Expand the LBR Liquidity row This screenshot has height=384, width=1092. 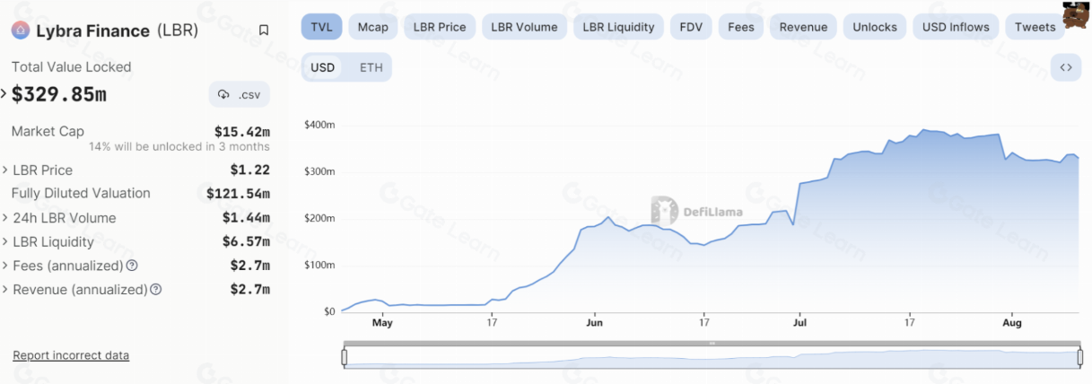click(x=4, y=242)
